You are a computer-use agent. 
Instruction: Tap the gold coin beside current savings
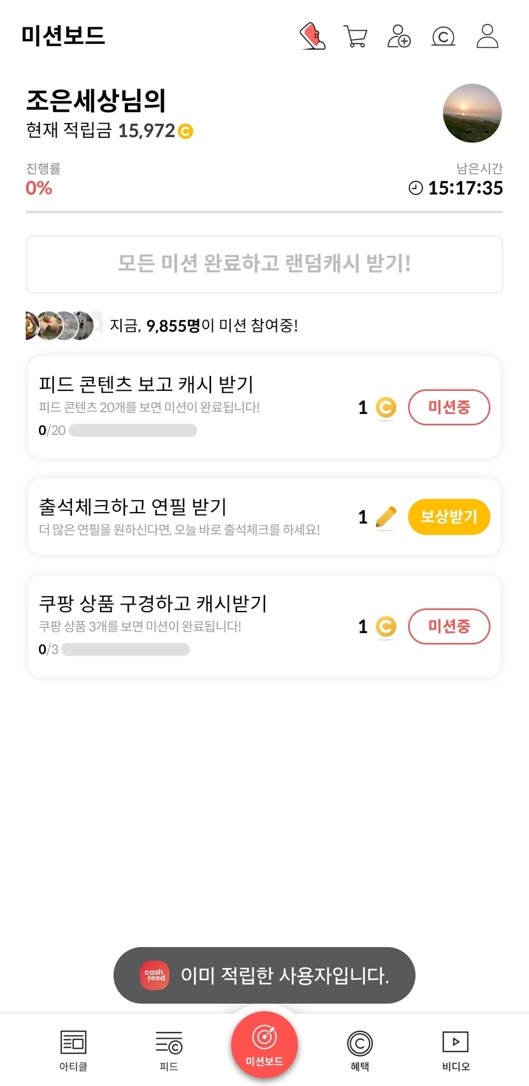(185, 131)
